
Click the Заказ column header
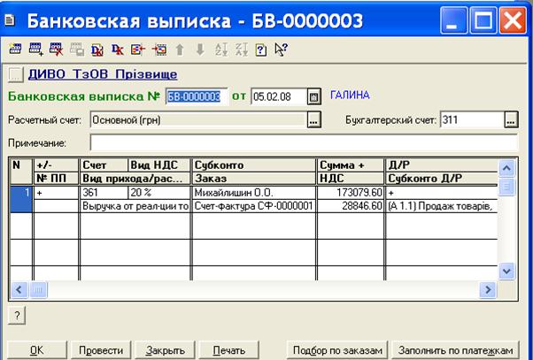(254, 179)
